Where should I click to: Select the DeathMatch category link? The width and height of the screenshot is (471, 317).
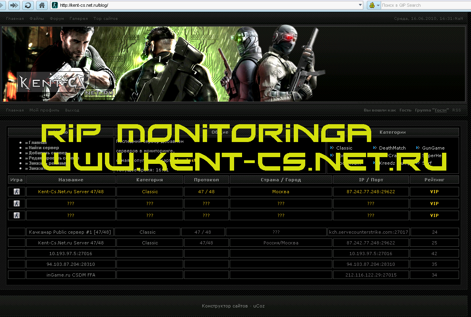coord(392,148)
